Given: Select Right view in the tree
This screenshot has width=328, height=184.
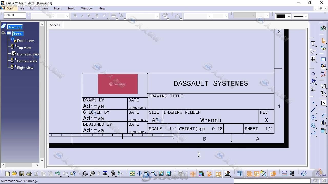Looking at the screenshot, I should point(25,68).
